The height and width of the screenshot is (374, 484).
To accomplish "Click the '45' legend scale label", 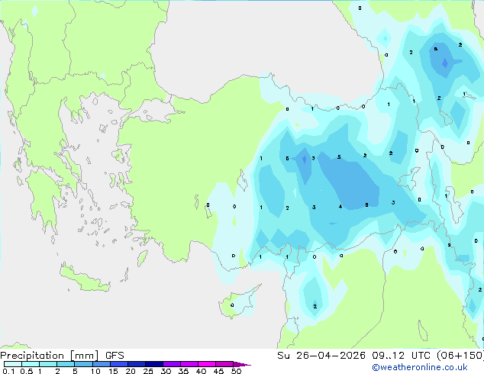I will (x=218, y=371).
